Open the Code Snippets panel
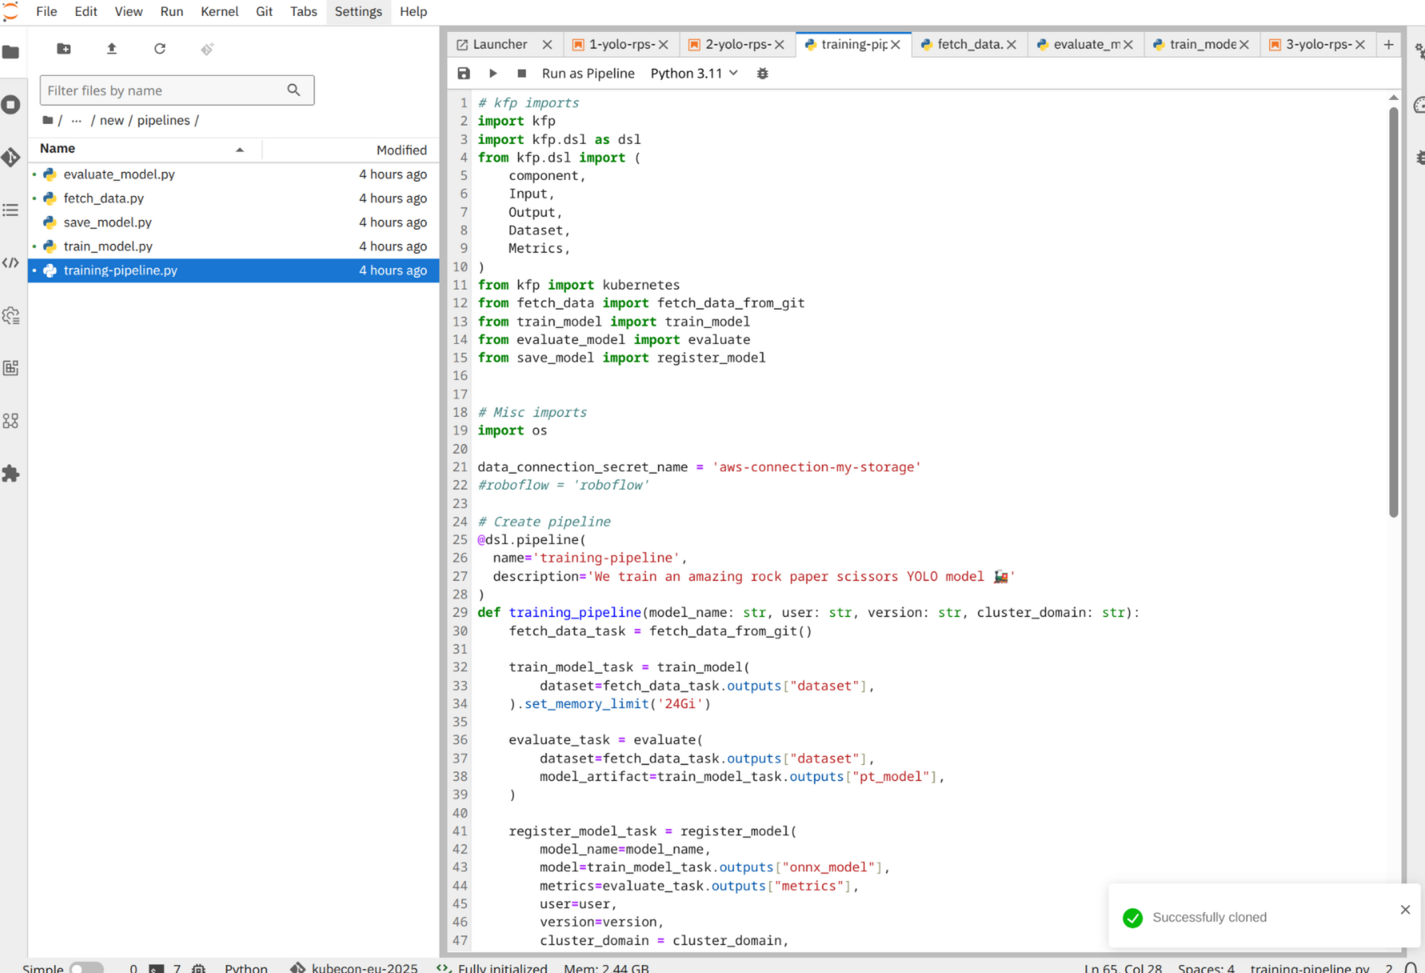This screenshot has height=973, width=1425. (x=11, y=262)
